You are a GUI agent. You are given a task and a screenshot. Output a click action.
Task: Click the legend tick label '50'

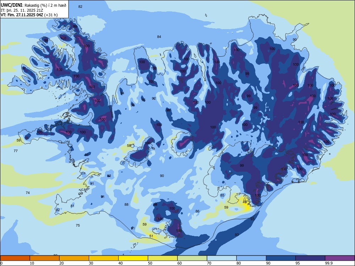(x=150, y=263)
